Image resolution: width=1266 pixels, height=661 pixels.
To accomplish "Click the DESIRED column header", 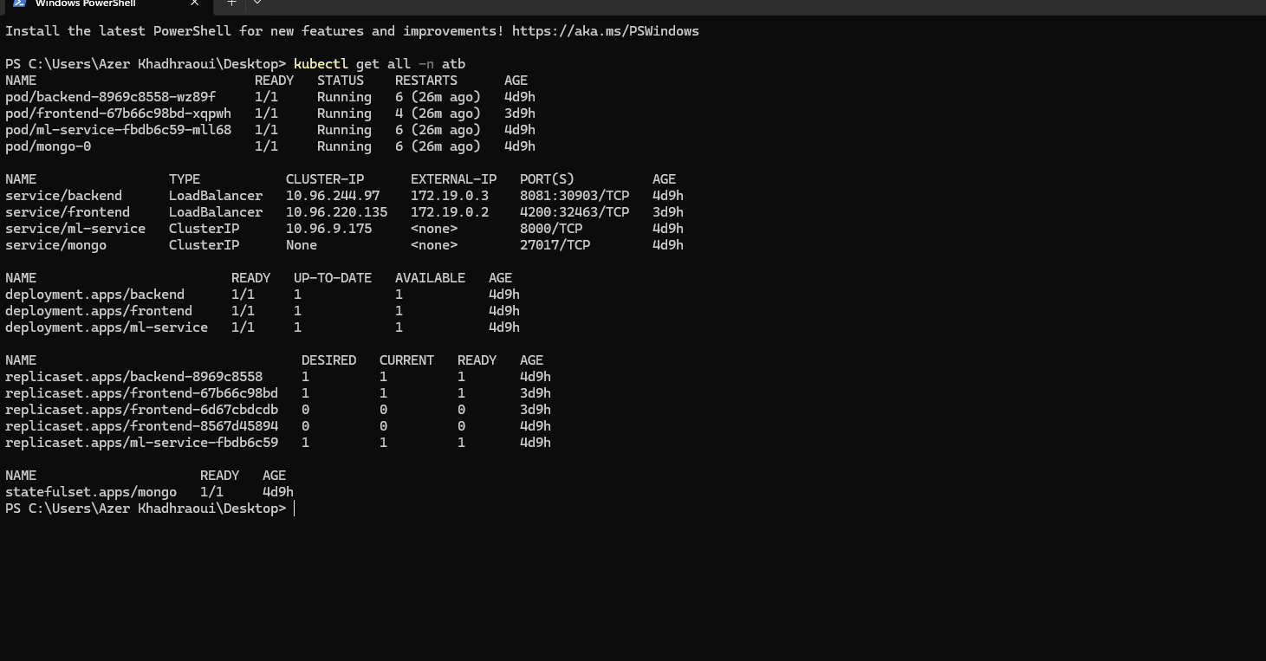I will (x=328, y=360).
